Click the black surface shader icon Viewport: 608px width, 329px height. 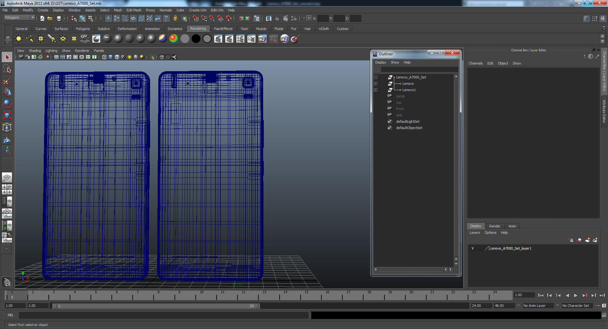coord(196,39)
